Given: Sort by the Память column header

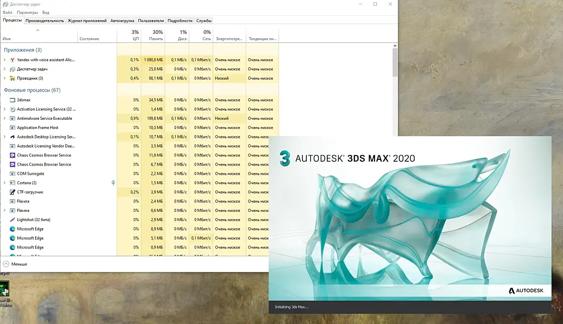Looking at the screenshot, I should (153, 35).
